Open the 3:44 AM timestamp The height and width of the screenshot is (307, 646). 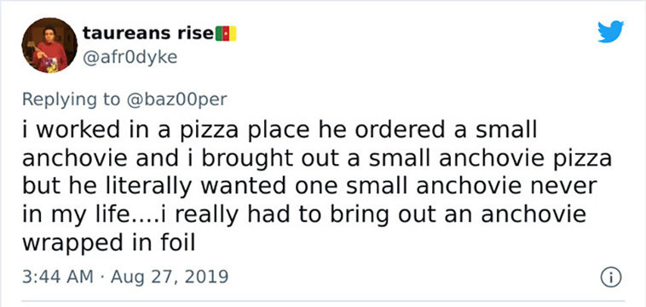[x=58, y=276]
